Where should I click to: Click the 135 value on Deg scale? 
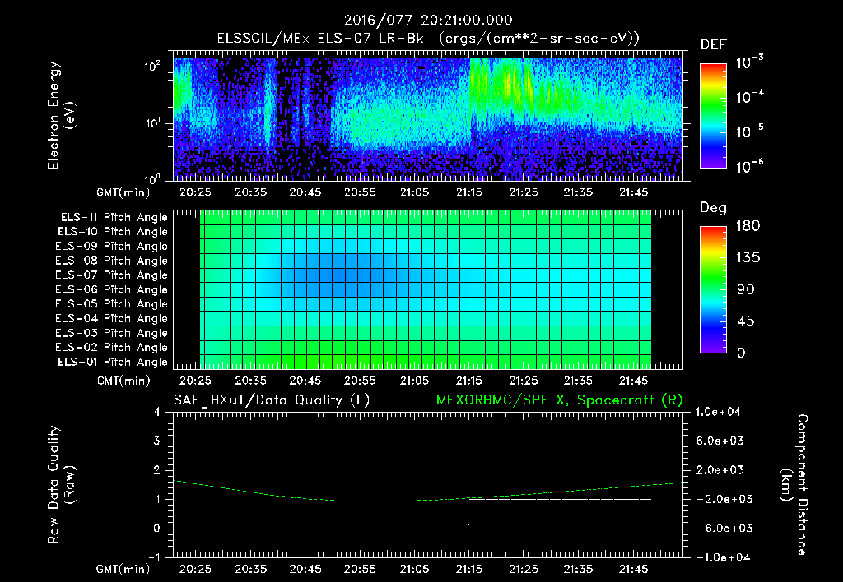[748, 258]
